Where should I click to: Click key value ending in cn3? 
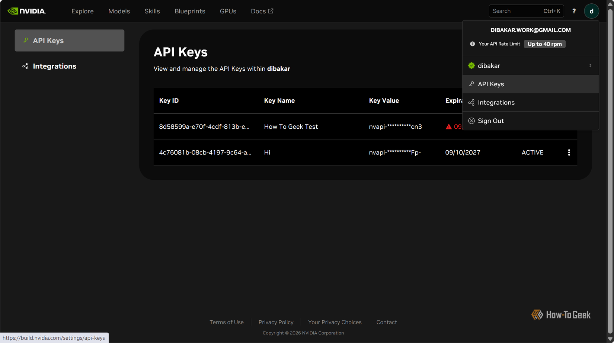[x=396, y=126]
